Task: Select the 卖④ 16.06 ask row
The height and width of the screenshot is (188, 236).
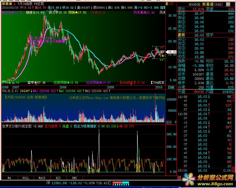Action: pyautogui.click(x=206, y=18)
